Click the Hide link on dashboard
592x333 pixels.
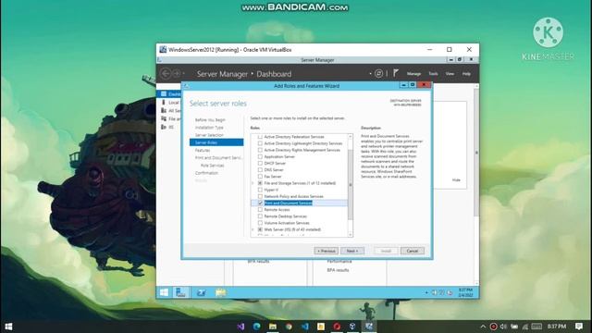click(456, 180)
